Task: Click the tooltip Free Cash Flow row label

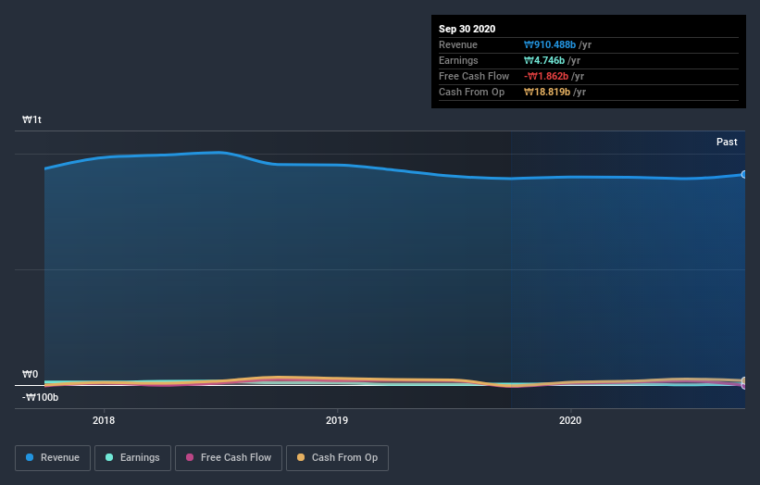Action: point(474,76)
